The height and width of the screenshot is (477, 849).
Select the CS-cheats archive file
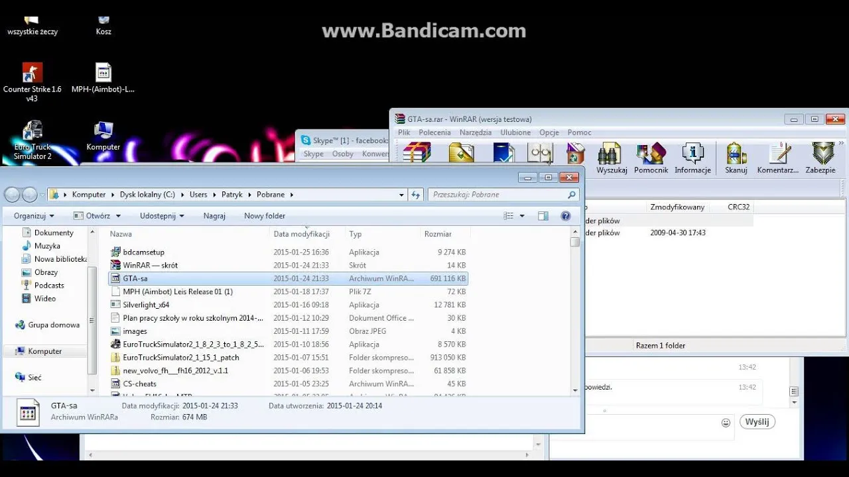pos(289,384)
